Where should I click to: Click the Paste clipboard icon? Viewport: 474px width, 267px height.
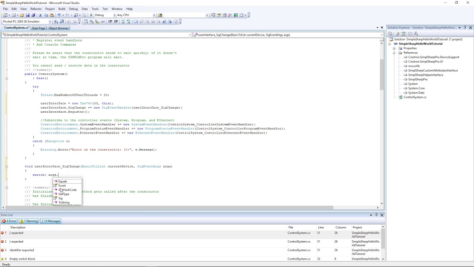tap(51, 15)
